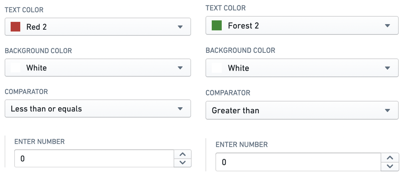The image size is (409, 184).
Task: Open the Forest 2 text color dropdown
Action: (302, 26)
